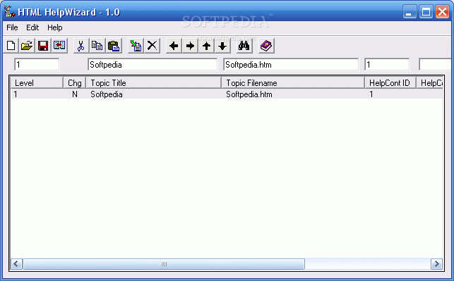Save using the red floppy disk icon

[x=43, y=46]
